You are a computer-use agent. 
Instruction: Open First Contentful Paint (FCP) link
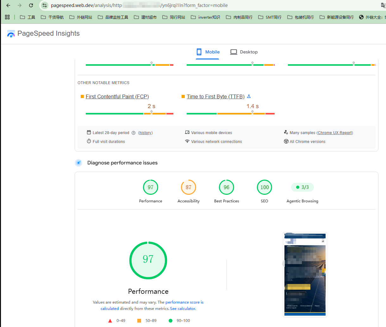point(117,96)
